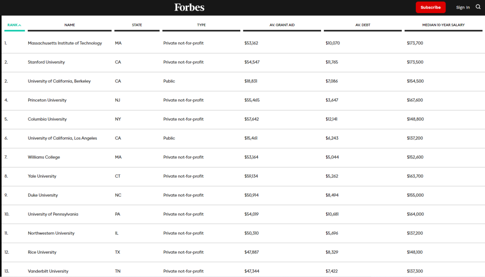Click Pennsylvania debt $10,681
Viewport: 485px width, 277px height.
click(332, 214)
